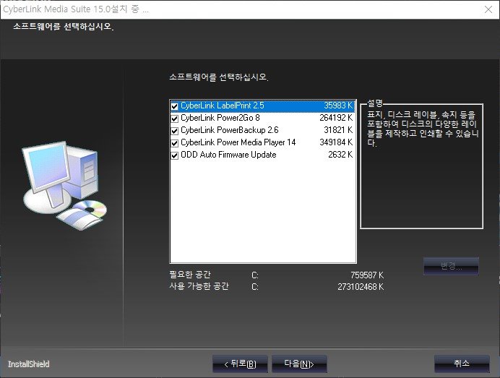
Task: Uncheck the CyberLink LabelPrint 2.5 checkbox
Action: point(174,106)
